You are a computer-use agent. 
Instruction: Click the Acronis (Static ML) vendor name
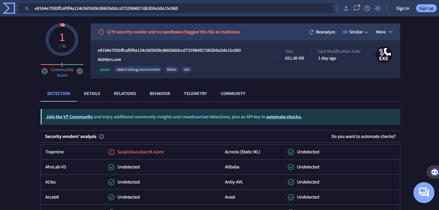242,152
